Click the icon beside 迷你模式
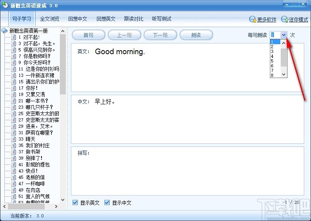311x221 pixels. pos(285,20)
